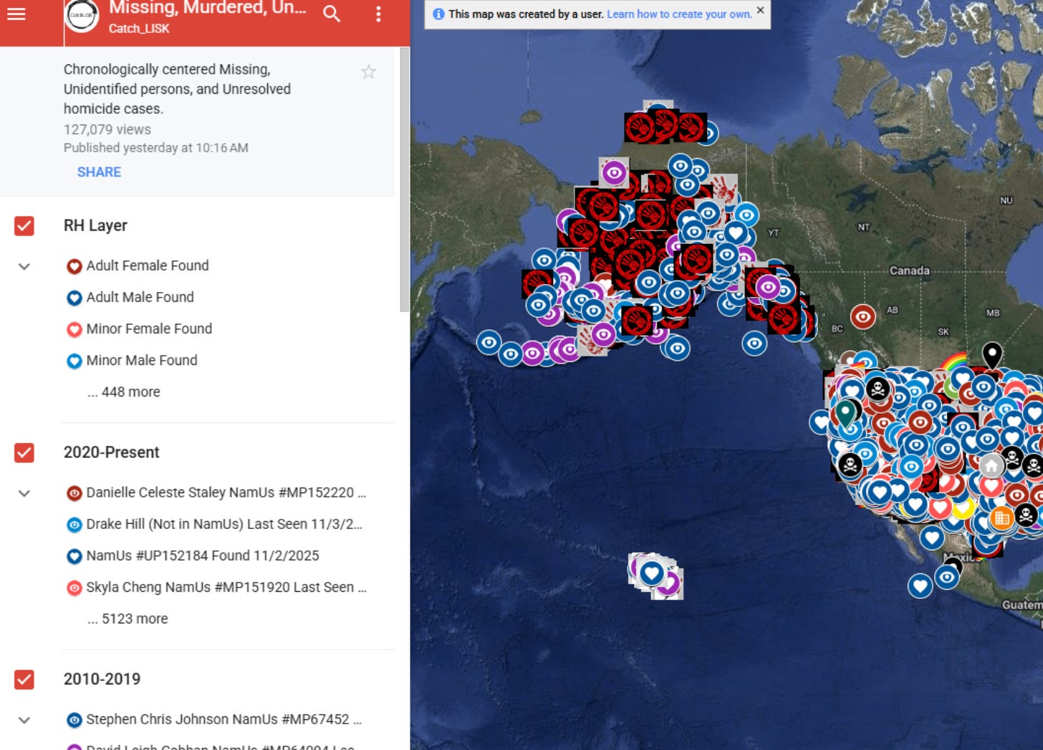Select 'Minor Male Found' legend entry
Viewport: 1043px width, 750px height.
pyautogui.click(x=132, y=361)
